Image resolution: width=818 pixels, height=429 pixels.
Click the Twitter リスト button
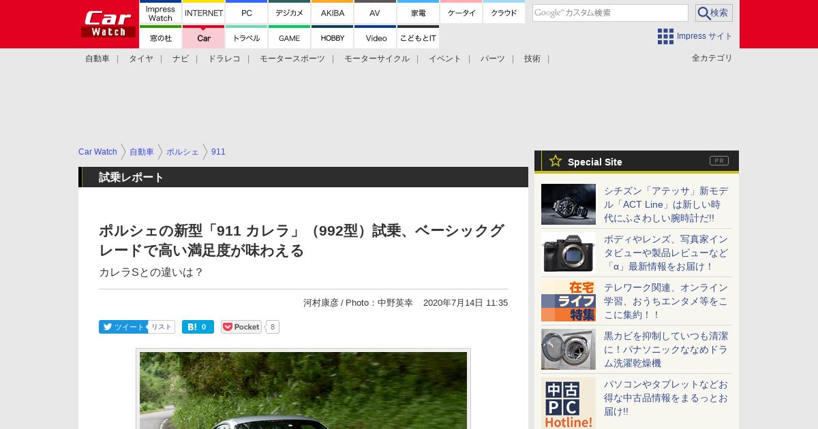point(162,327)
